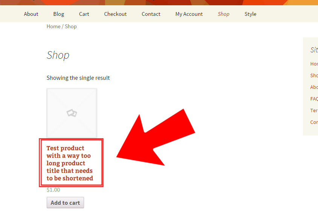Open the sidebar link starting with Con
Screen dimensions: 318x221
click(314, 122)
